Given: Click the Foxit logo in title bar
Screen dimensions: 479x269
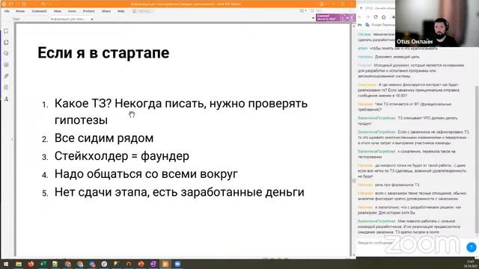Looking at the screenshot, I should (4, 4).
